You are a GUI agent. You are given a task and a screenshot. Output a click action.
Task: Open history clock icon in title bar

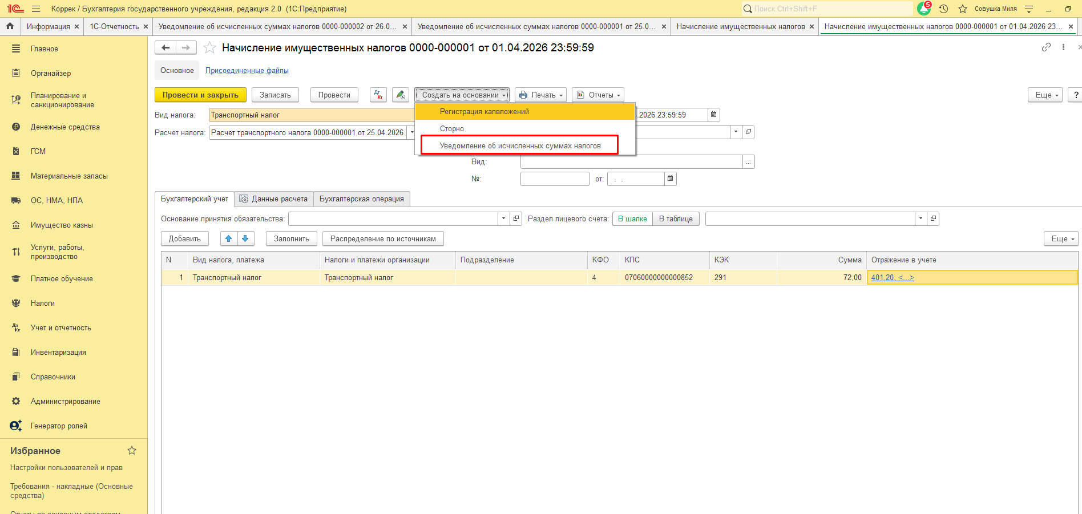pyautogui.click(x=943, y=9)
